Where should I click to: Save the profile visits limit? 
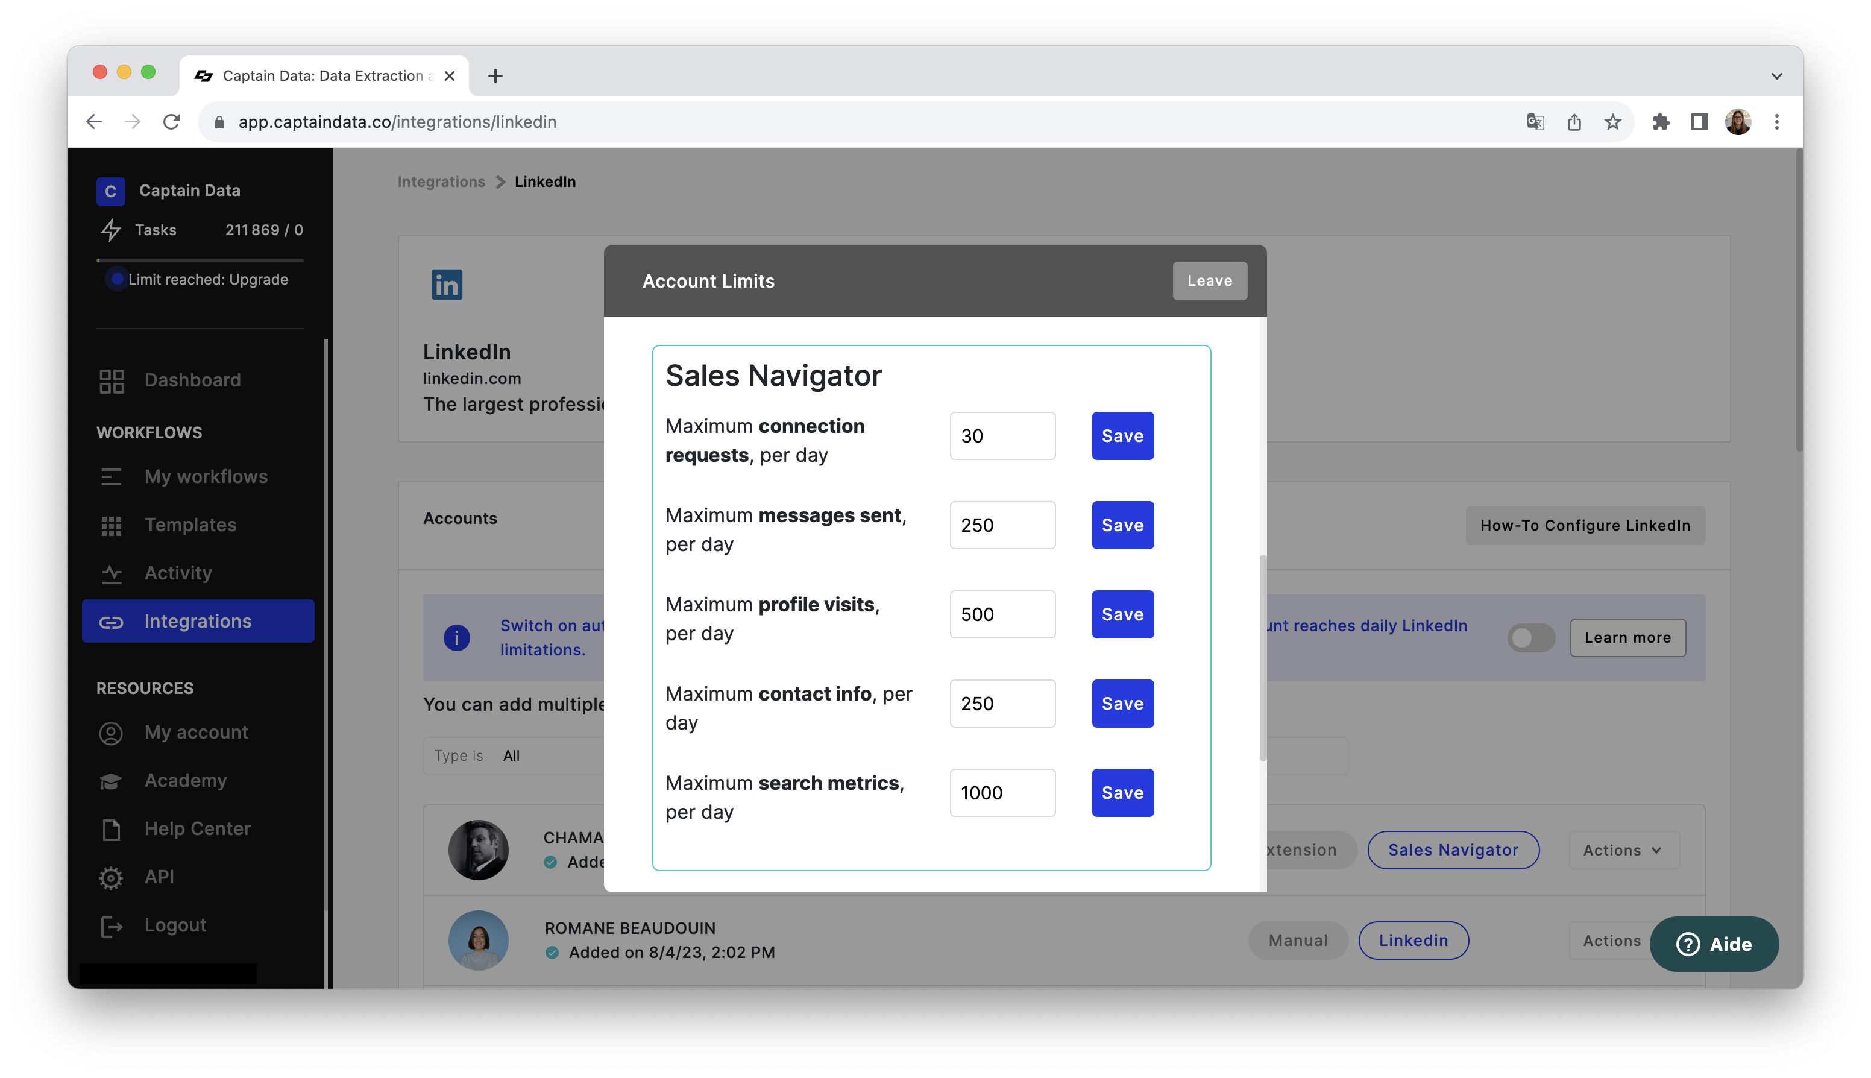coord(1122,614)
